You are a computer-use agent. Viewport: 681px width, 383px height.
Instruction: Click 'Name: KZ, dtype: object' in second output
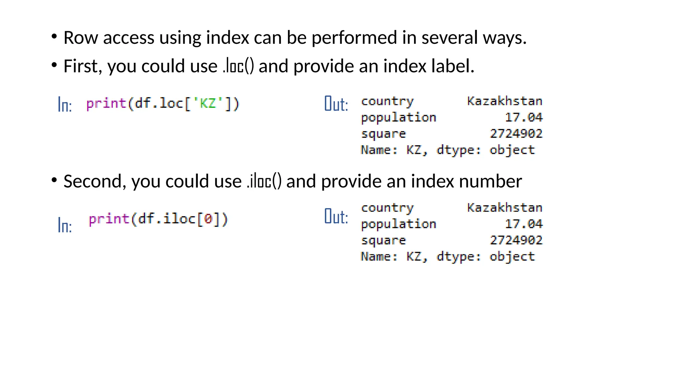click(448, 257)
